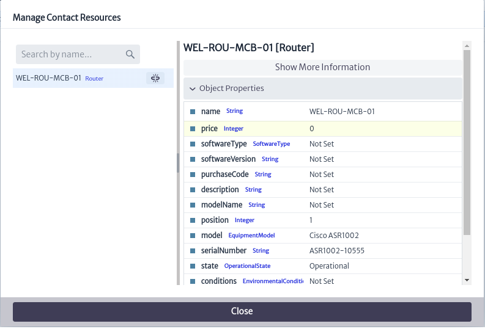Screen dimensions: 485x329
Task: Click the SoftwareType type label
Action: pyautogui.click(x=272, y=144)
